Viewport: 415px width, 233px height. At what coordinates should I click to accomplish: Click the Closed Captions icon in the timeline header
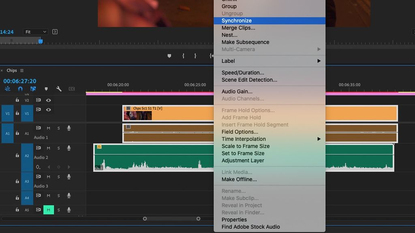click(72, 89)
